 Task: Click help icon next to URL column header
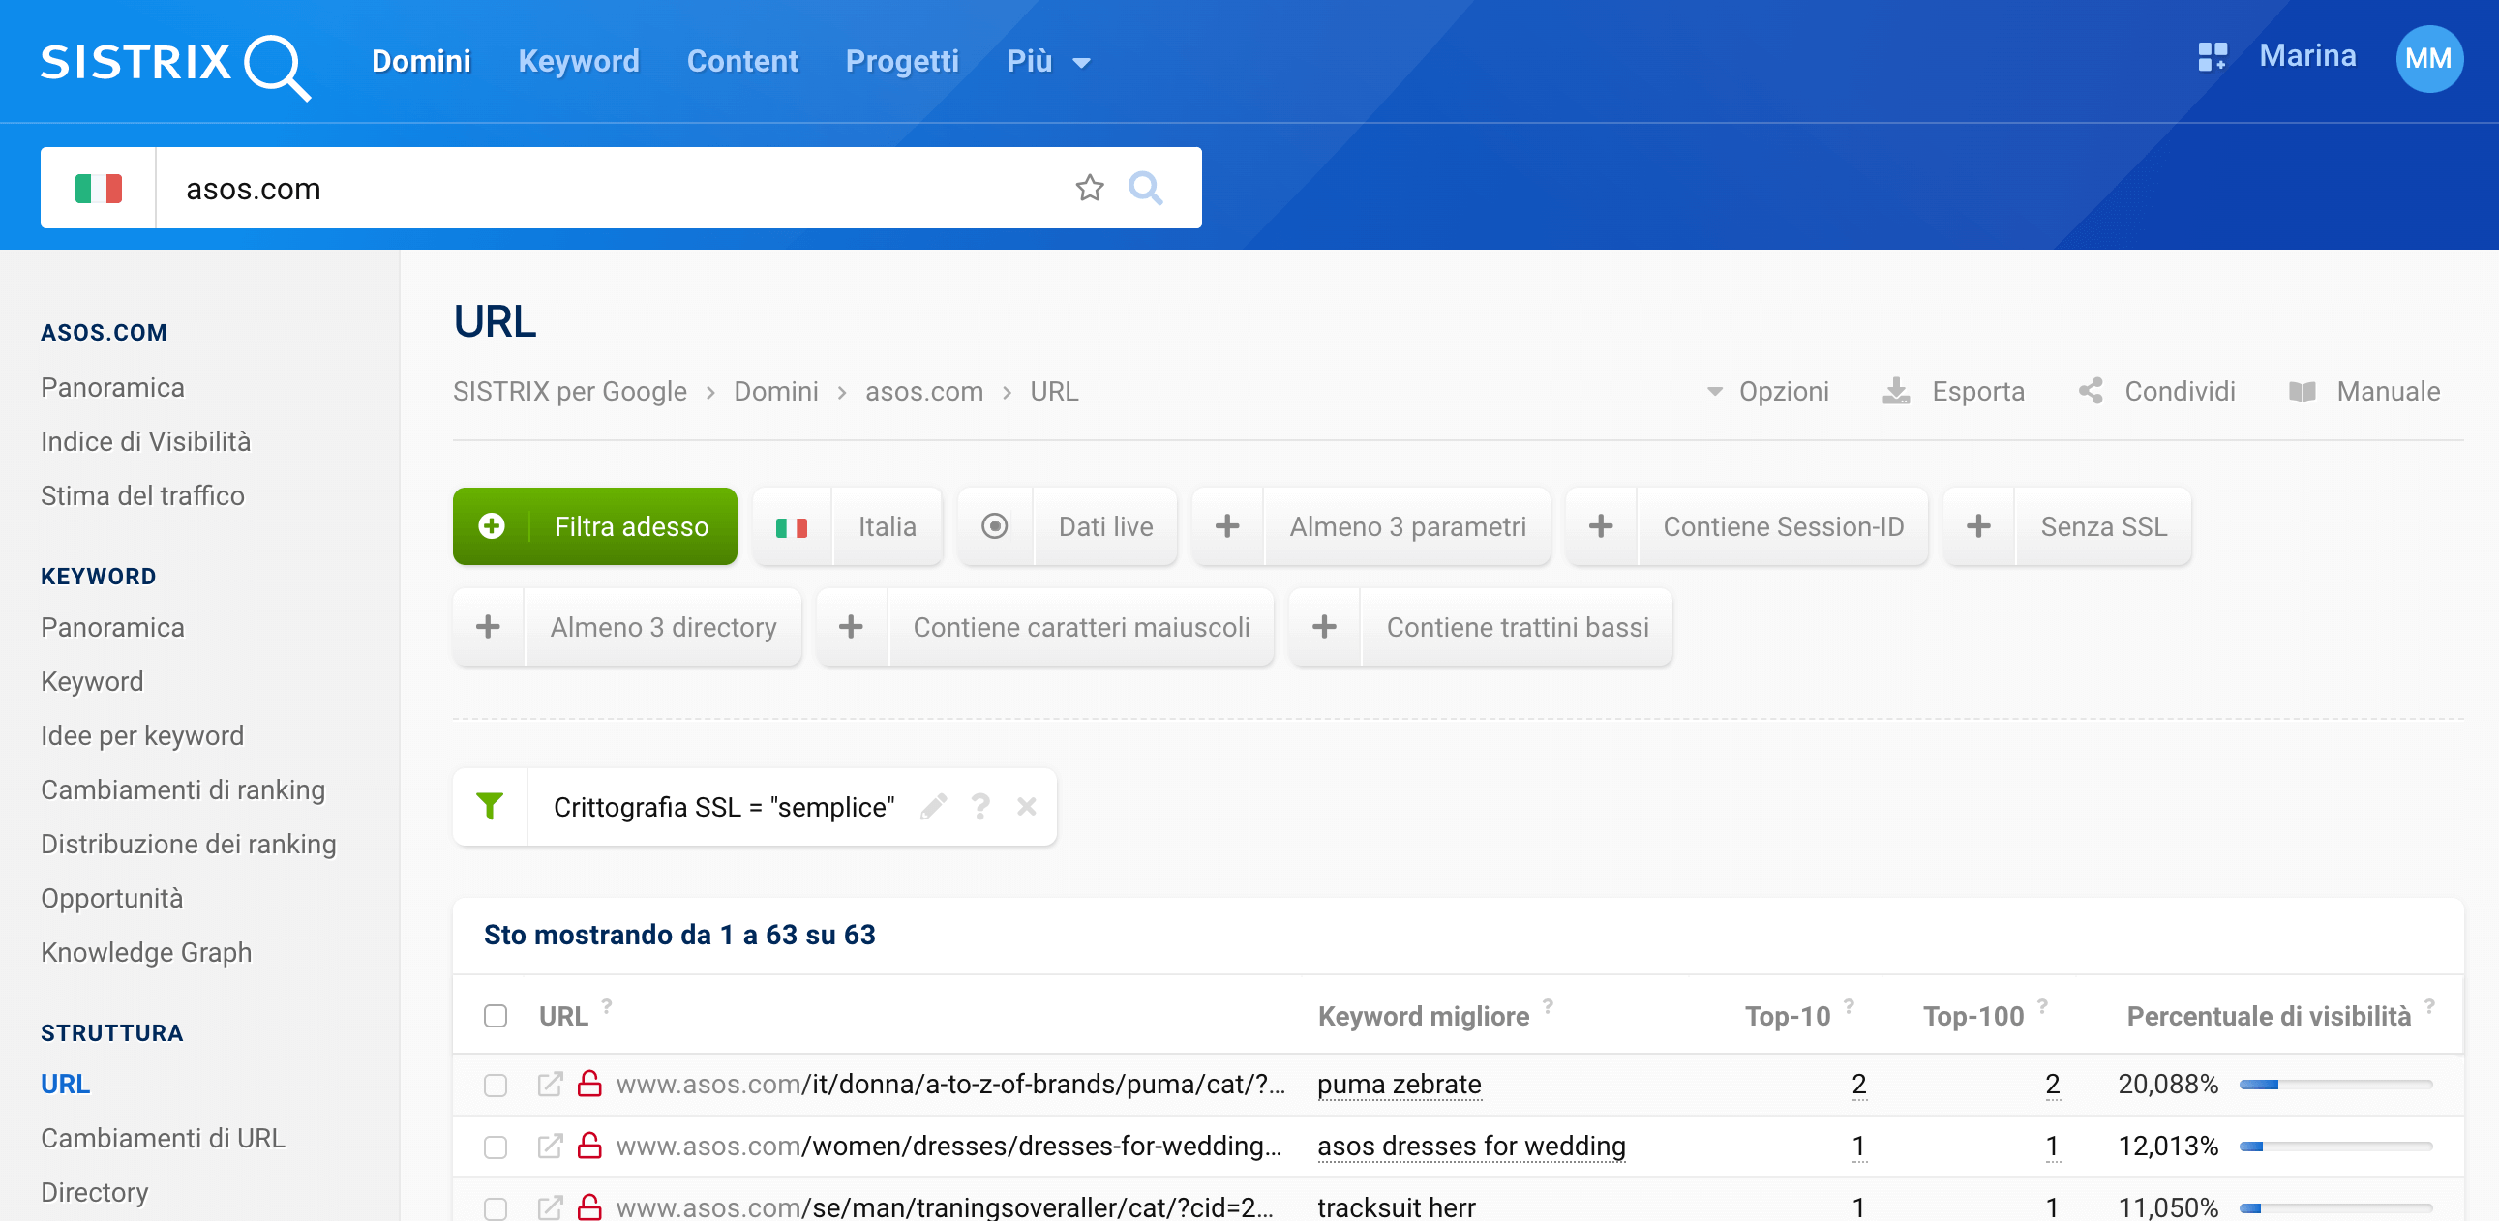tap(606, 1004)
